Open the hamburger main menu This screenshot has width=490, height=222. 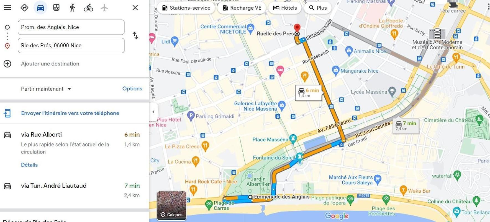[7, 8]
